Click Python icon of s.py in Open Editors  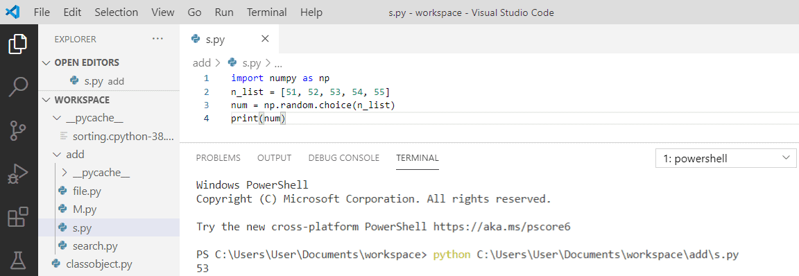74,80
